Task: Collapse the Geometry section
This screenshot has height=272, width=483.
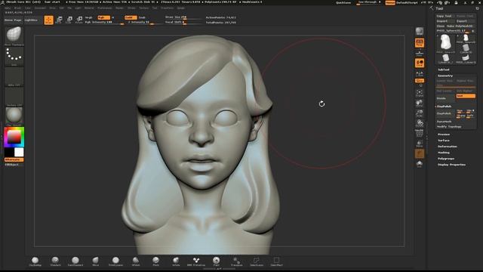Action: 445,76
